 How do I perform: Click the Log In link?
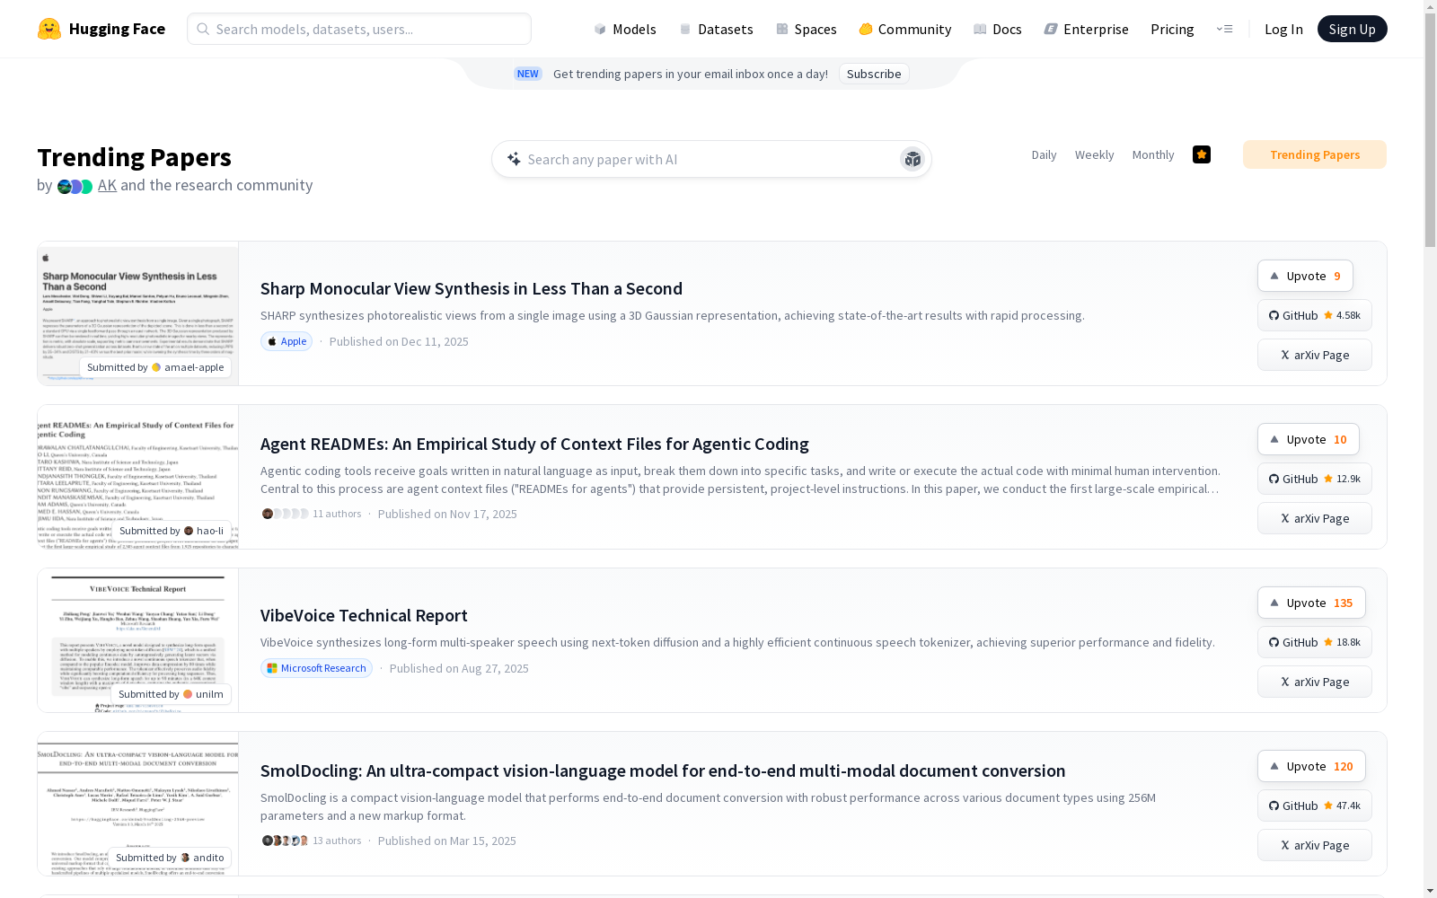click(1283, 29)
